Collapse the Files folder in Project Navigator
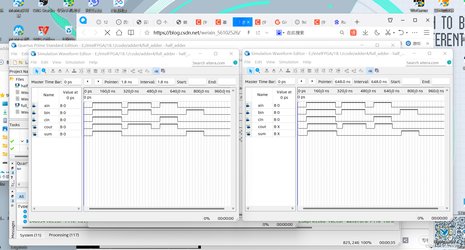The image size is (465, 250). 12,79
